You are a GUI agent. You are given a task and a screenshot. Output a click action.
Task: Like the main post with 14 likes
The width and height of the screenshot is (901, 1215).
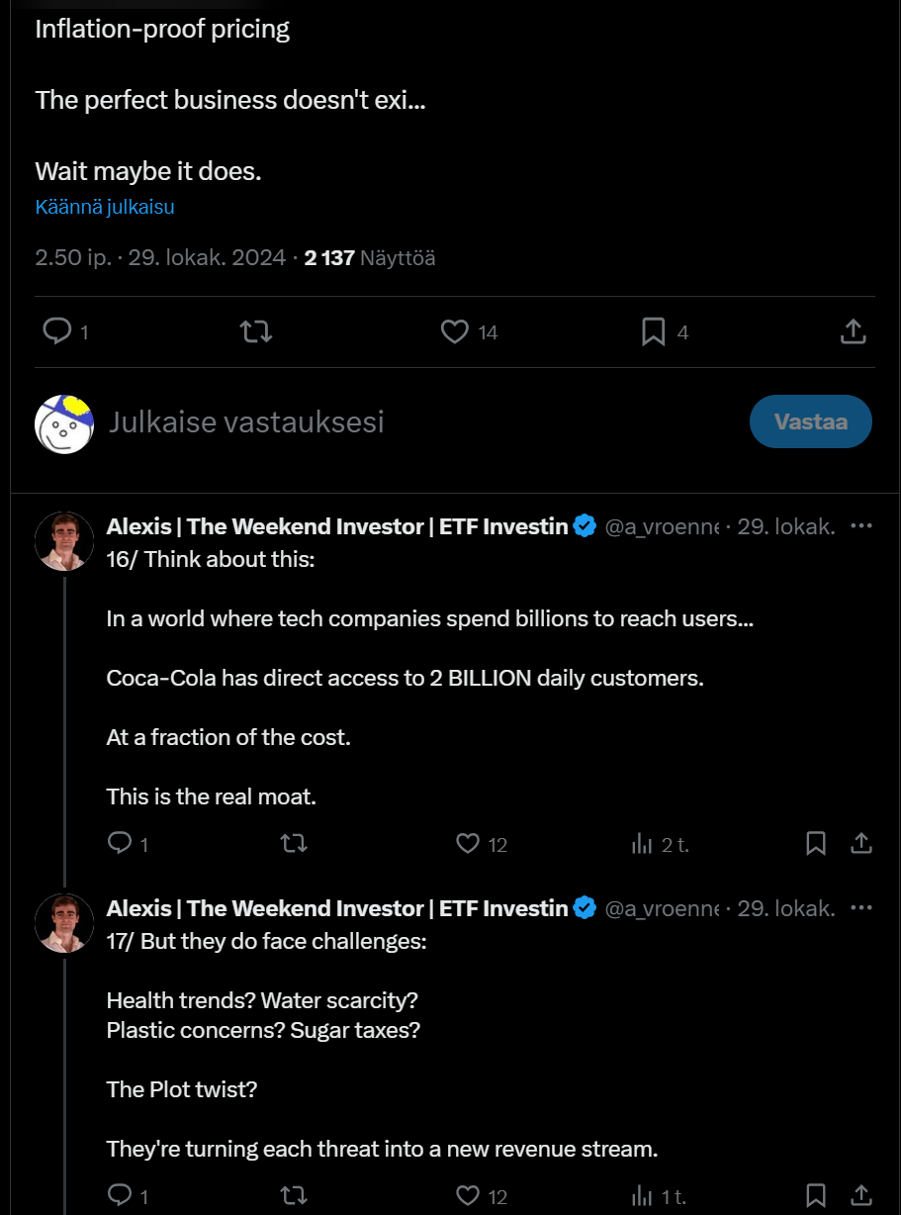[x=455, y=331]
